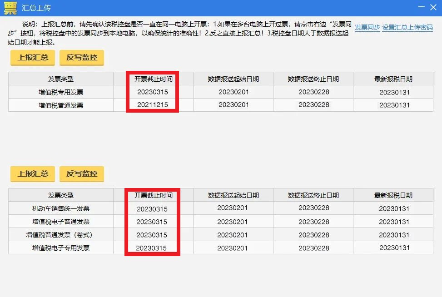This screenshot has width=442, height=297.
Task: Click 20230131 in the 增值税电子专用发票 row
Action: click(394, 247)
